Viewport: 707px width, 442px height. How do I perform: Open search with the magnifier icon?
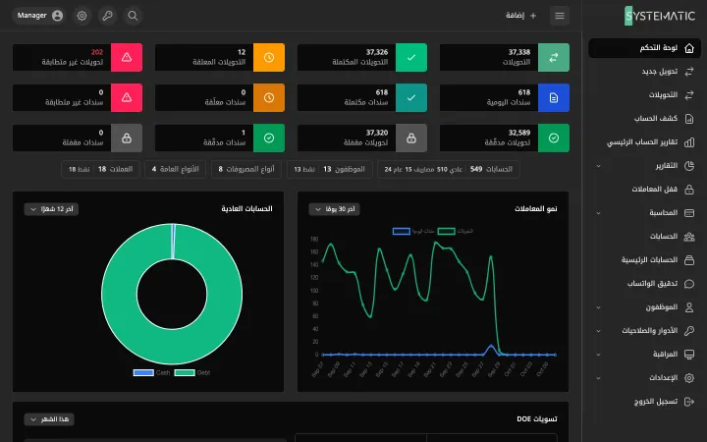(x=133, y=16)
